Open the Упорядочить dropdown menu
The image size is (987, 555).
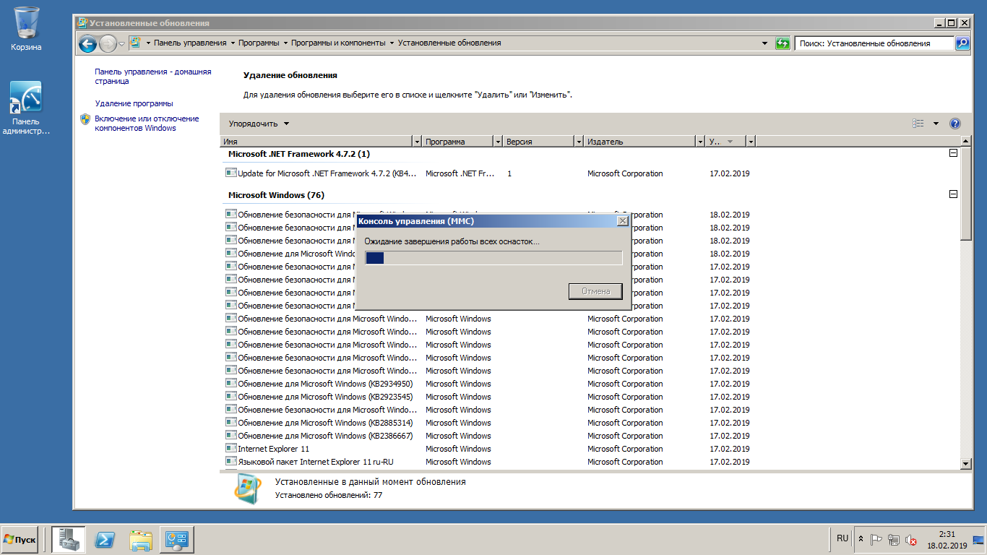click(259, 124)
